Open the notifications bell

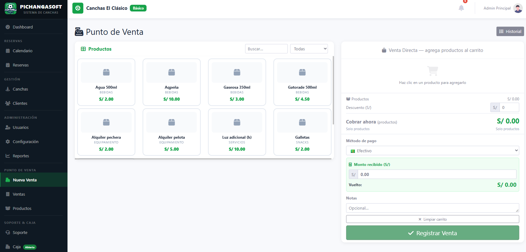click(x=461, y=8)
